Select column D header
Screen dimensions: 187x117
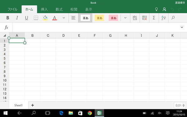pyautogui.click(x=64, y=36)
